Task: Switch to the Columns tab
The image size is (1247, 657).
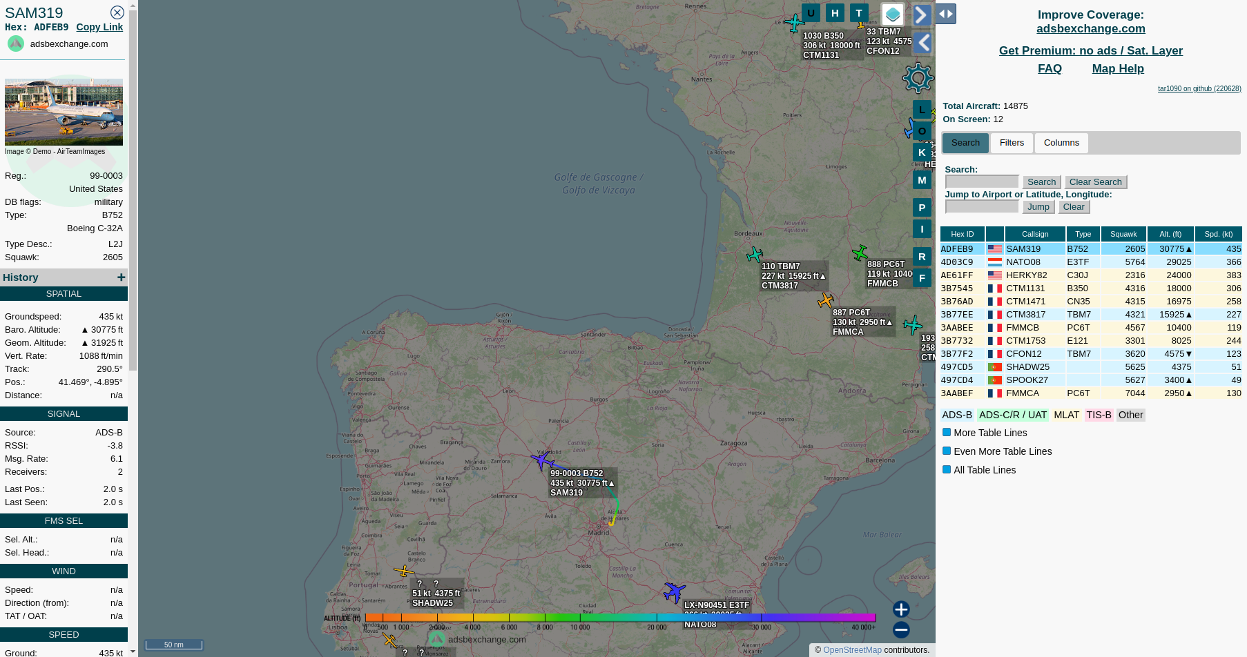Action: coord(1061,143)
